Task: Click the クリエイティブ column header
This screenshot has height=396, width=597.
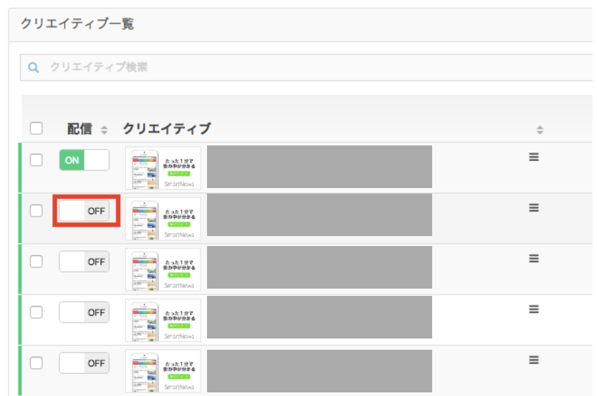Action: coord(167,129)
